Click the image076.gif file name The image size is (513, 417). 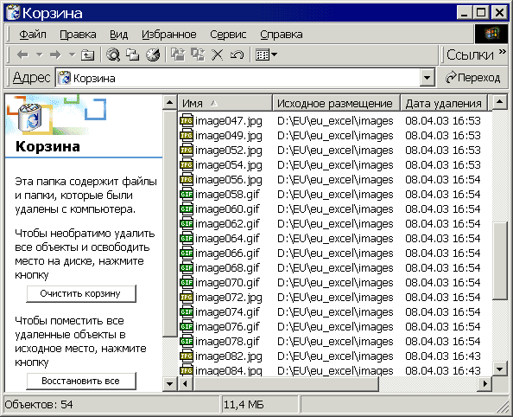click(x=227, y=326)
